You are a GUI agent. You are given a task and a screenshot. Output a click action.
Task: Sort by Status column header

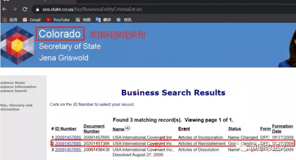(x=234, y=129)
